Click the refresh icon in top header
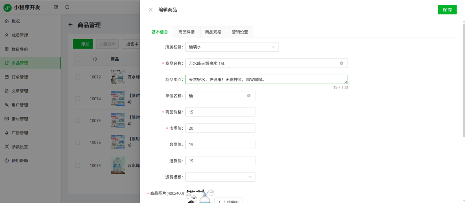466x203 pixels. (x=67, y=7)
